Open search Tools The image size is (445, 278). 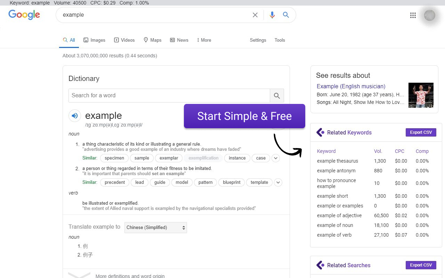(x=280, y=40)
